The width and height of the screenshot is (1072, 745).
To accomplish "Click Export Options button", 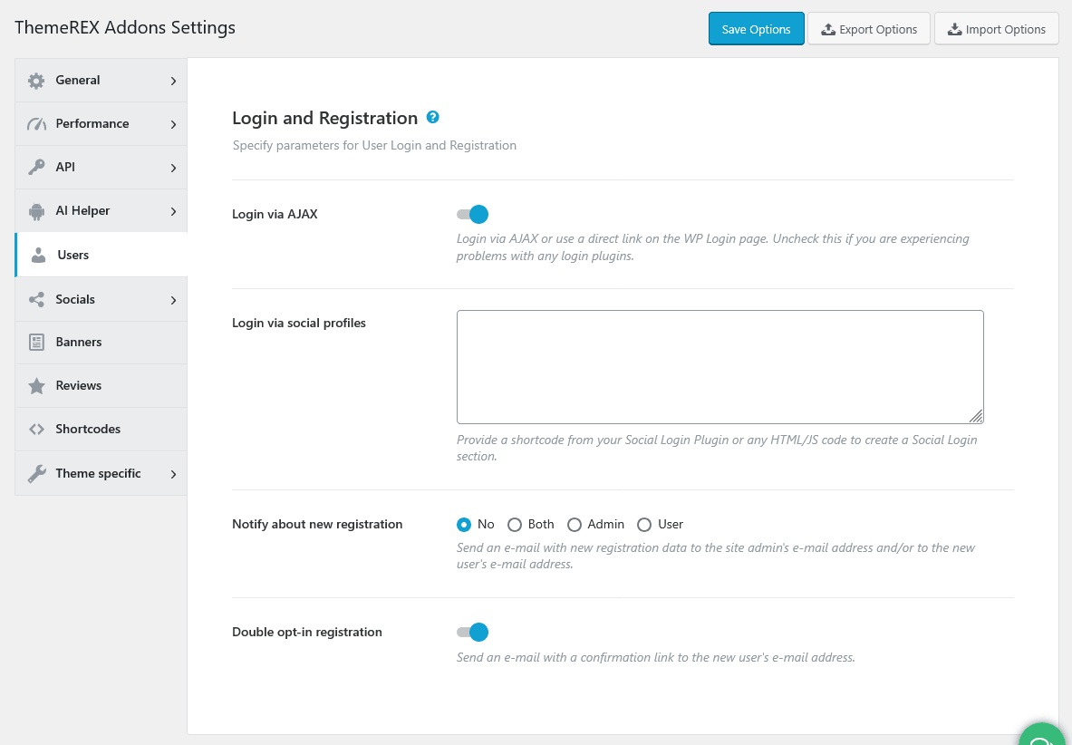I will [869, 29].
